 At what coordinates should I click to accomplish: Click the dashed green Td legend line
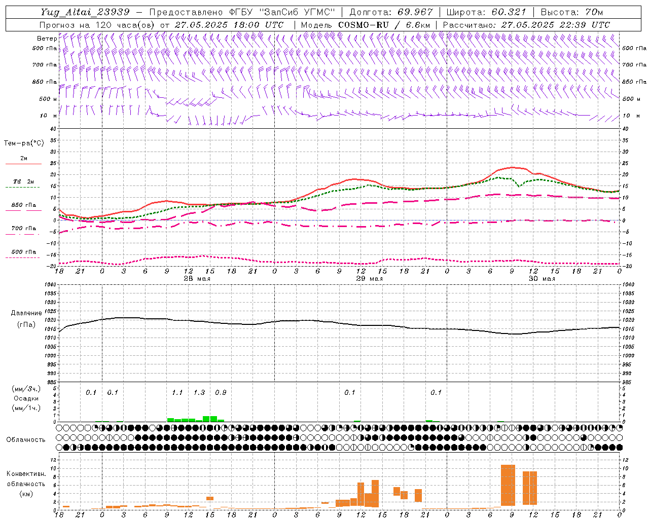pos(23,188)
